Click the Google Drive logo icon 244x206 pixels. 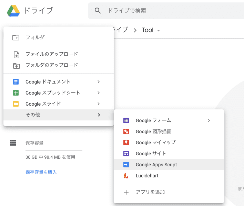13,11
